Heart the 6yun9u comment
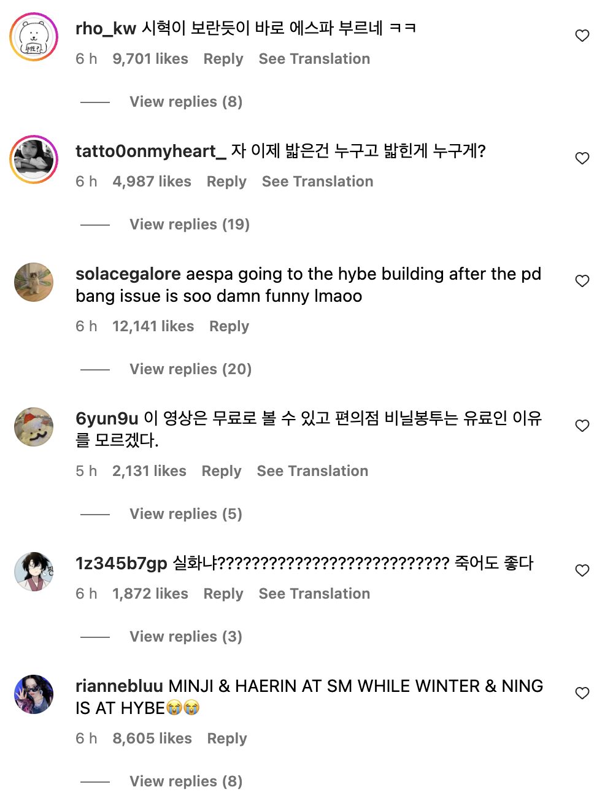Viewport: 594px width, 806px height. coord(582,426)
